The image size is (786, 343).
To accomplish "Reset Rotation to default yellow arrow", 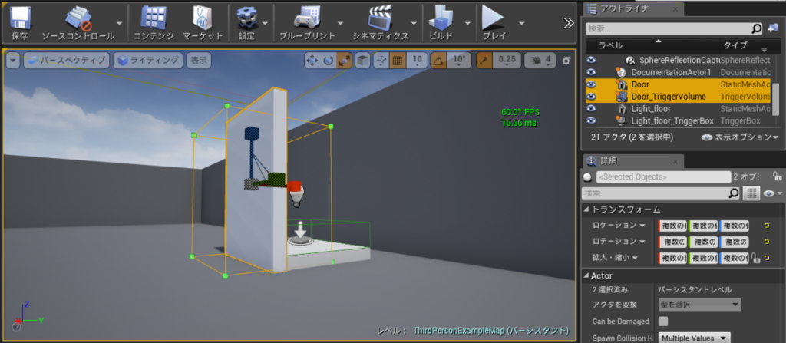I will 767,242.
